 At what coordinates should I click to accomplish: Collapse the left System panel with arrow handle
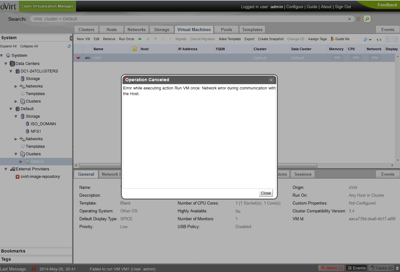click(x=71, y=38)
